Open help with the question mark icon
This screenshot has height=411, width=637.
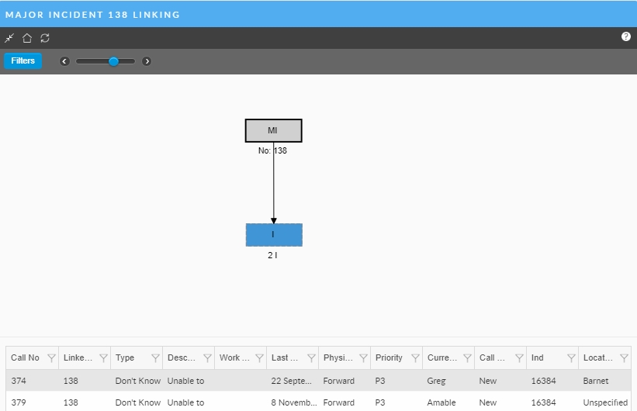point(626,36)
